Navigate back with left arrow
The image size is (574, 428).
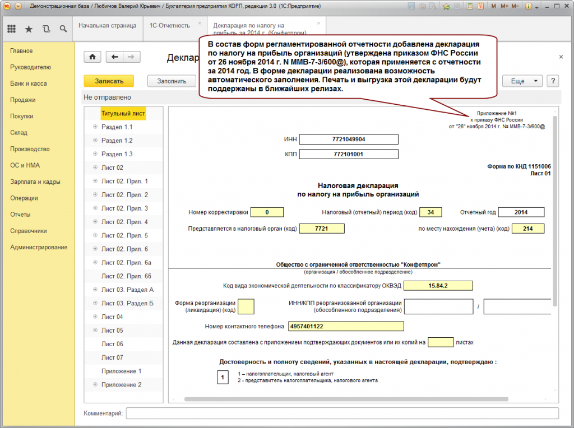[x=114, y=57]
